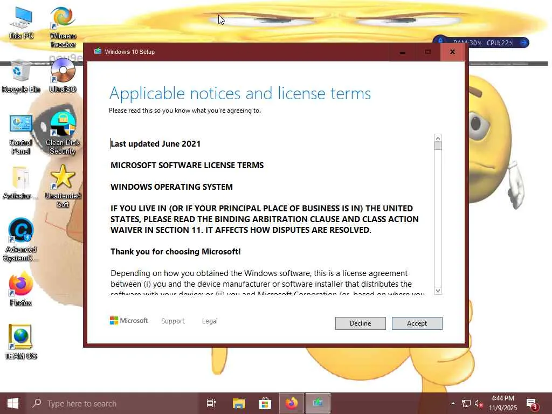Viewport: 552px width, 414px height.
Task: Click Thank you for choosing Microsoft! line
Action: click(176, 251)
